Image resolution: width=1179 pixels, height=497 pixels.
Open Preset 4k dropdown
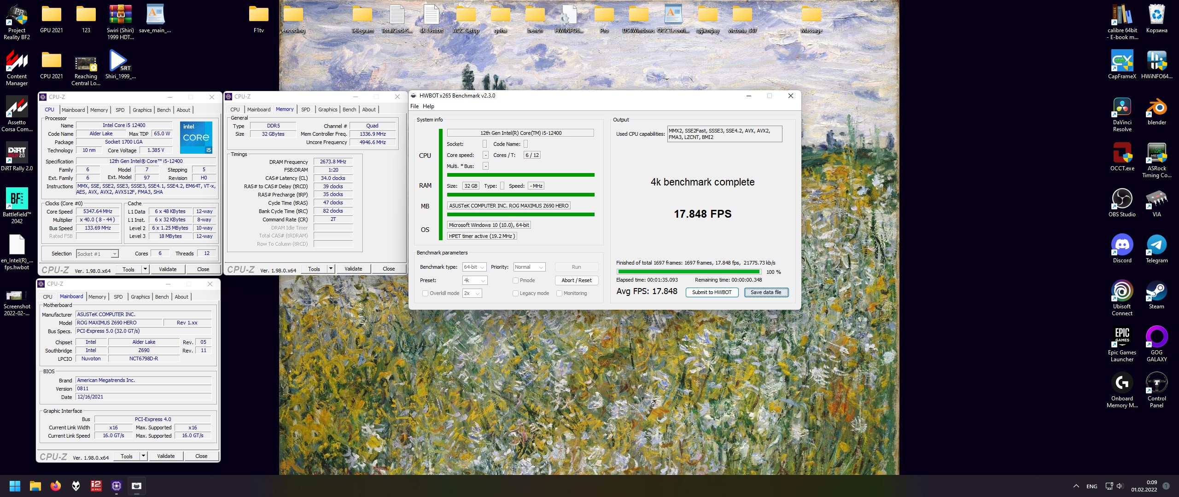click(475, 280)
